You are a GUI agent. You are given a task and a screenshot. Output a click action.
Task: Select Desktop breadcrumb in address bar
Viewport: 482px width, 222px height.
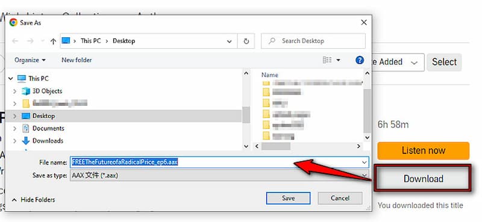click(124, 41)
